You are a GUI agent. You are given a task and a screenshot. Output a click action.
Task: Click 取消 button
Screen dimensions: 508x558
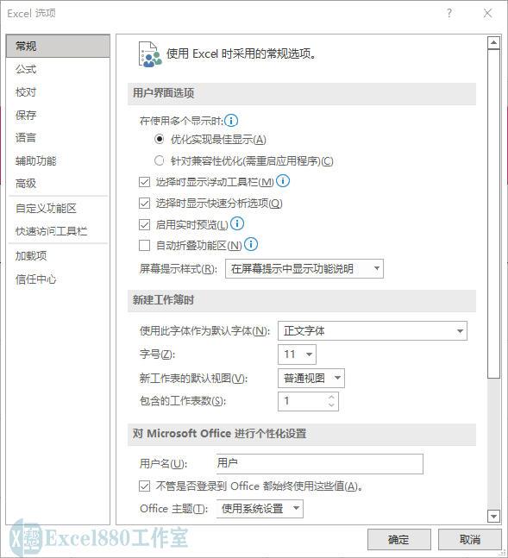pyautogui.click(x=470, y=540)
